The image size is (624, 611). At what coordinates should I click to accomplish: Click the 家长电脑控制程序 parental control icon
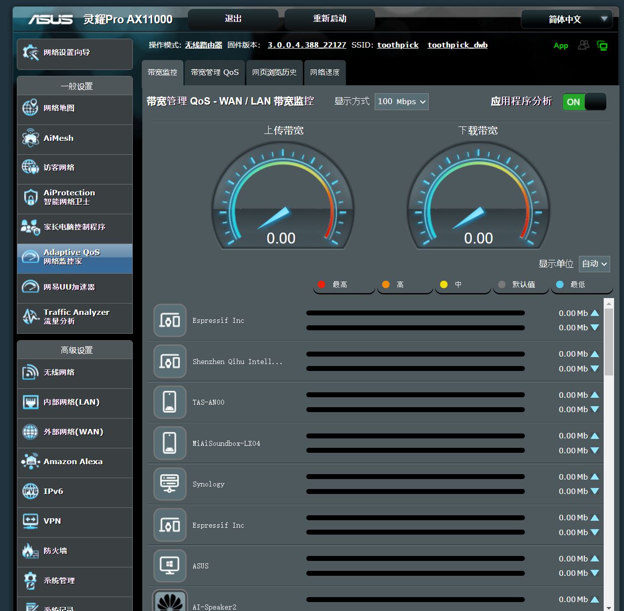point(30,227)
